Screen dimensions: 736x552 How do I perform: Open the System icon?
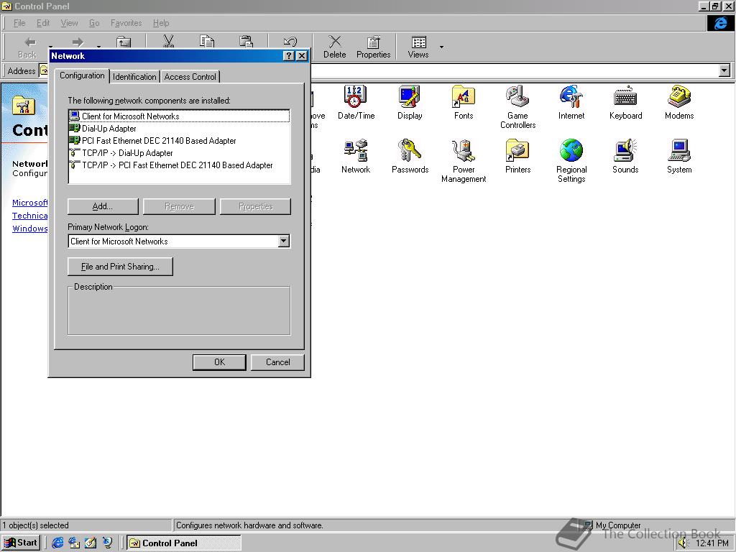pyautogui.click(x=679, y=156)
